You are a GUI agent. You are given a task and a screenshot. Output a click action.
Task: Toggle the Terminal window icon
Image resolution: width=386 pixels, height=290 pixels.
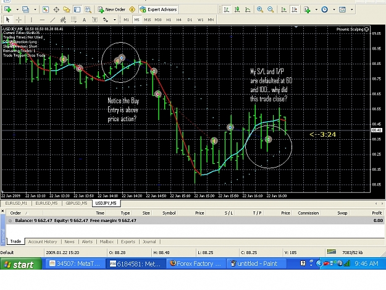(x=77, y=9)
